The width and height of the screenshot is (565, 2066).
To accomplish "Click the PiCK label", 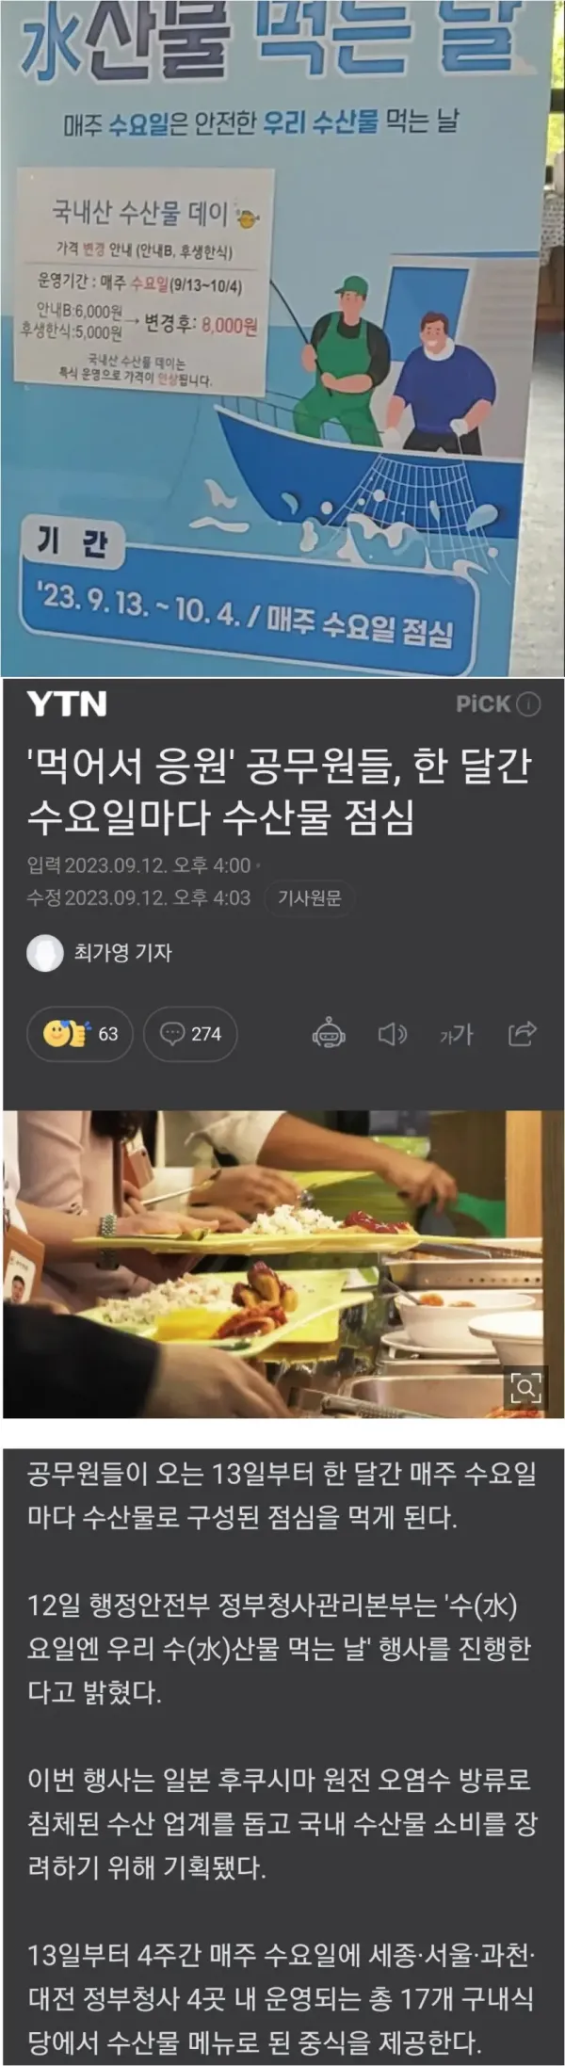I will pyautogui.click(x=483, y=704).
